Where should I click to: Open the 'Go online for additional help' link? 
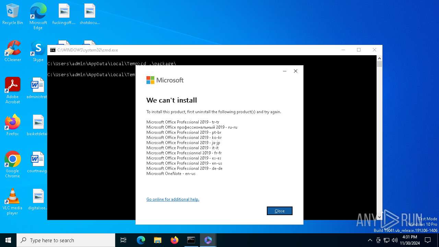pyautogui.click(x=173, y=199)
